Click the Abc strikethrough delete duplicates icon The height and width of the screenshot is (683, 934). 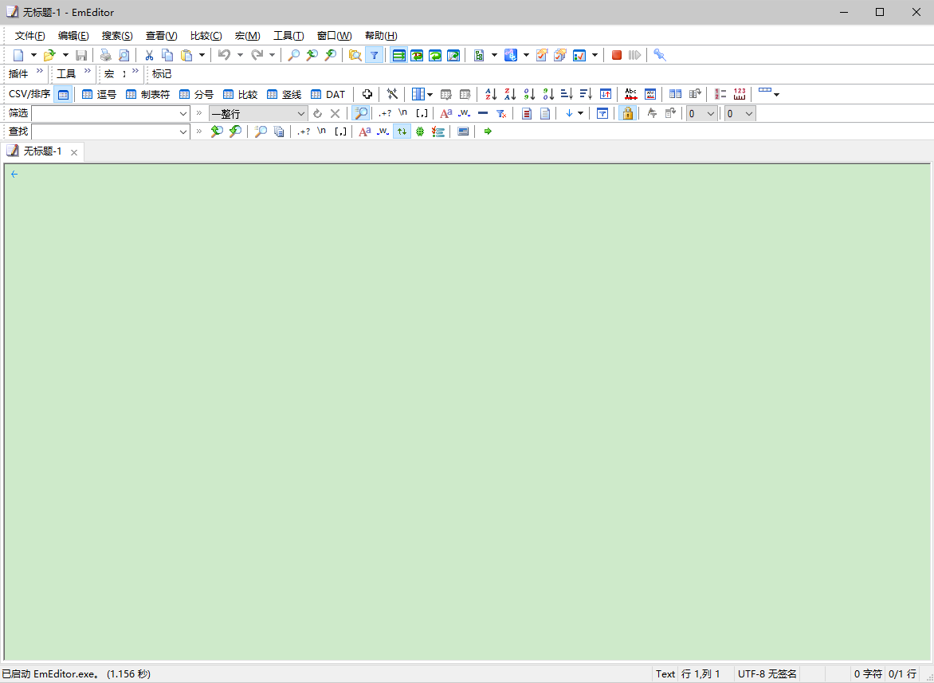click(631, 94)
